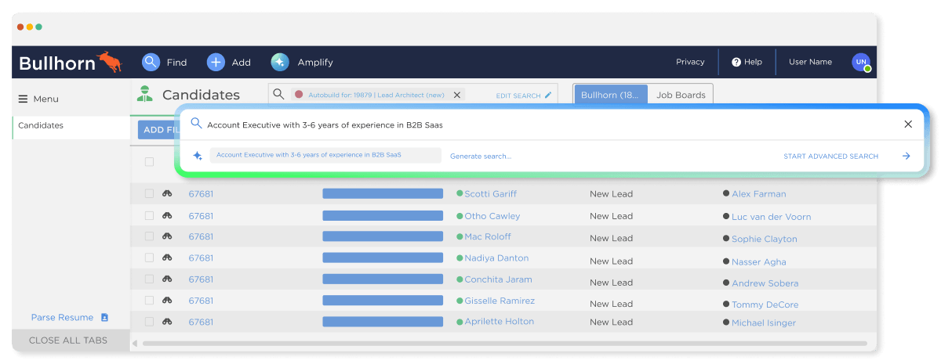Preview Gisselle Ramirez row with binoculars icon
941x364 pixels.
(167, 300)
